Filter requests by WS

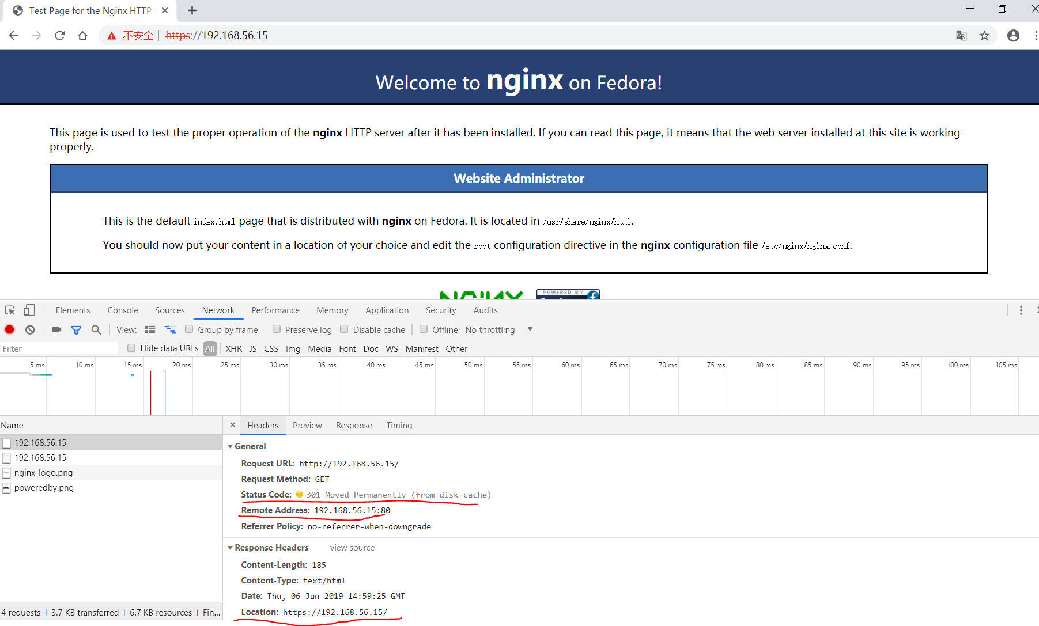point(392,348)
